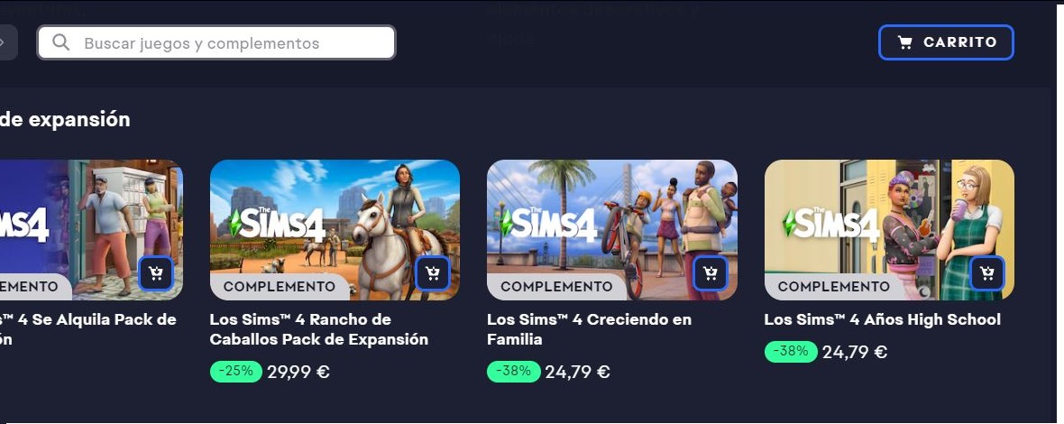
Task: Open Se Alquila pack cover image
Action: pos(92,230)
